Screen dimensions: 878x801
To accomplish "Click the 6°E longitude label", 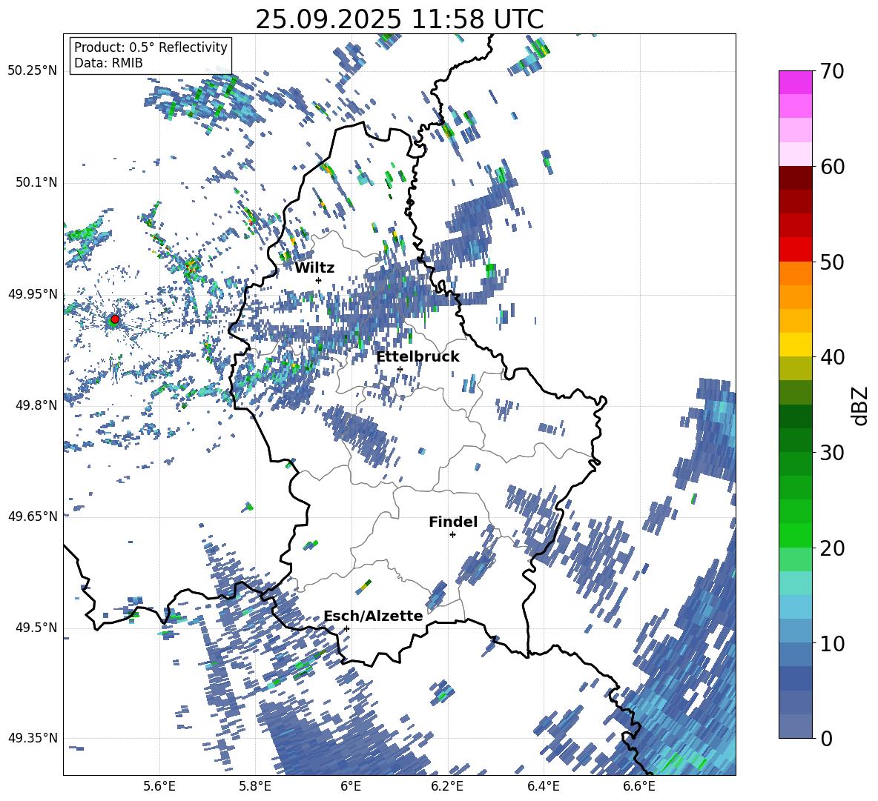I will click(x=351, y=786).
